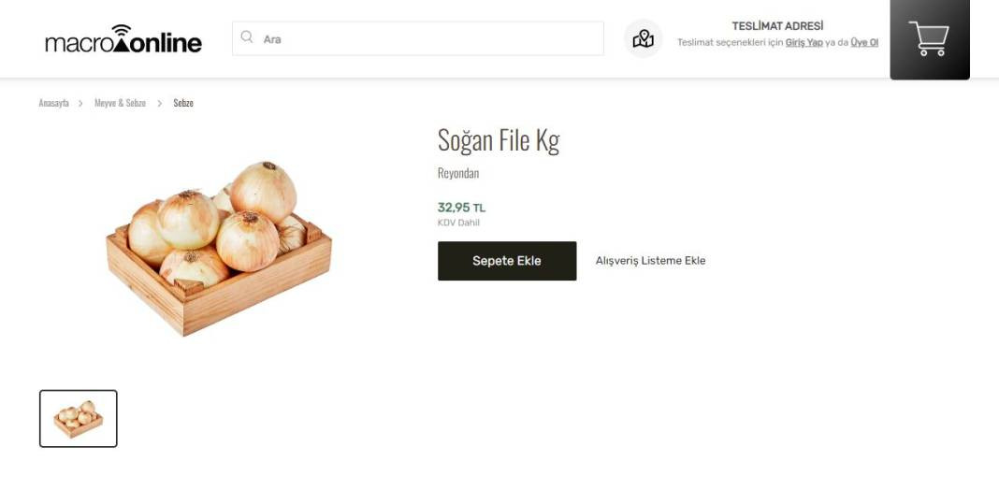999x490 pixels.
Task: Open the Üye Ol signup link
Action: pos(864,43)
